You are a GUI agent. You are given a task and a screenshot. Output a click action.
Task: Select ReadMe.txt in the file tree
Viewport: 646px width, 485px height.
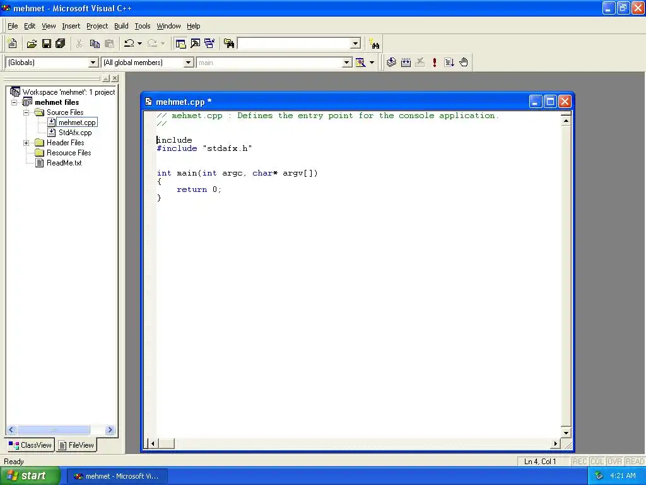point(64,163)
